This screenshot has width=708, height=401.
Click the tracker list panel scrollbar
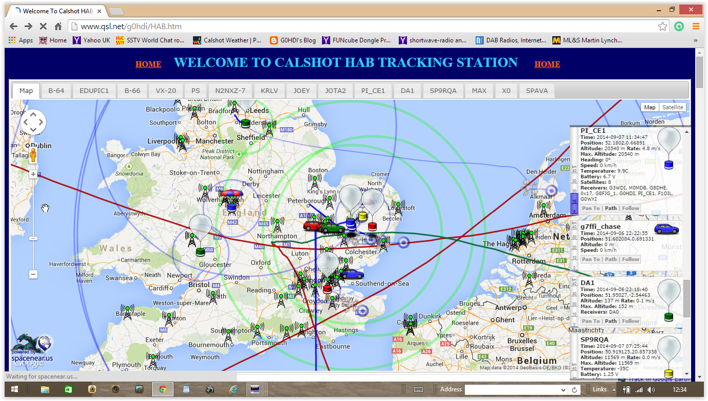686,299
